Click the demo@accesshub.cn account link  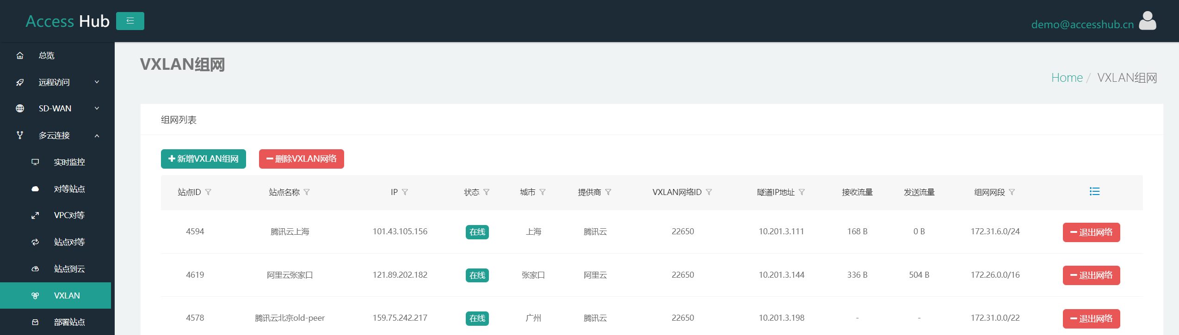[1082, 24]
